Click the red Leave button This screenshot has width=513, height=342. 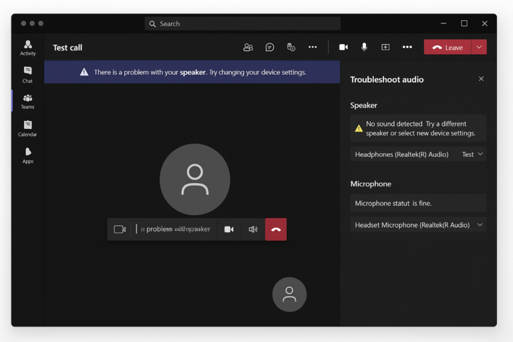click(448, 47)
